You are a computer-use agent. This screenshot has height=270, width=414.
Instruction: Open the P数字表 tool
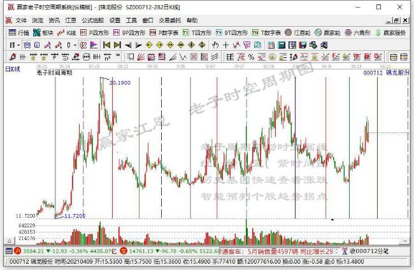(164, 32)
